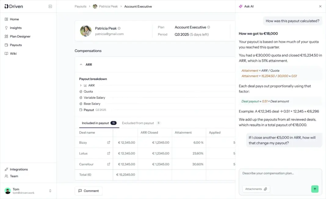Image resolution: width=326 pixels, height=199 pixels.
Task: Select the Quota breakdown item
Action: pos(88,91)
